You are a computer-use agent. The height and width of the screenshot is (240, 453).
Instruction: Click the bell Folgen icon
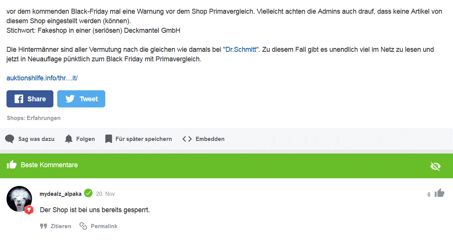click(x=69, y=139)
